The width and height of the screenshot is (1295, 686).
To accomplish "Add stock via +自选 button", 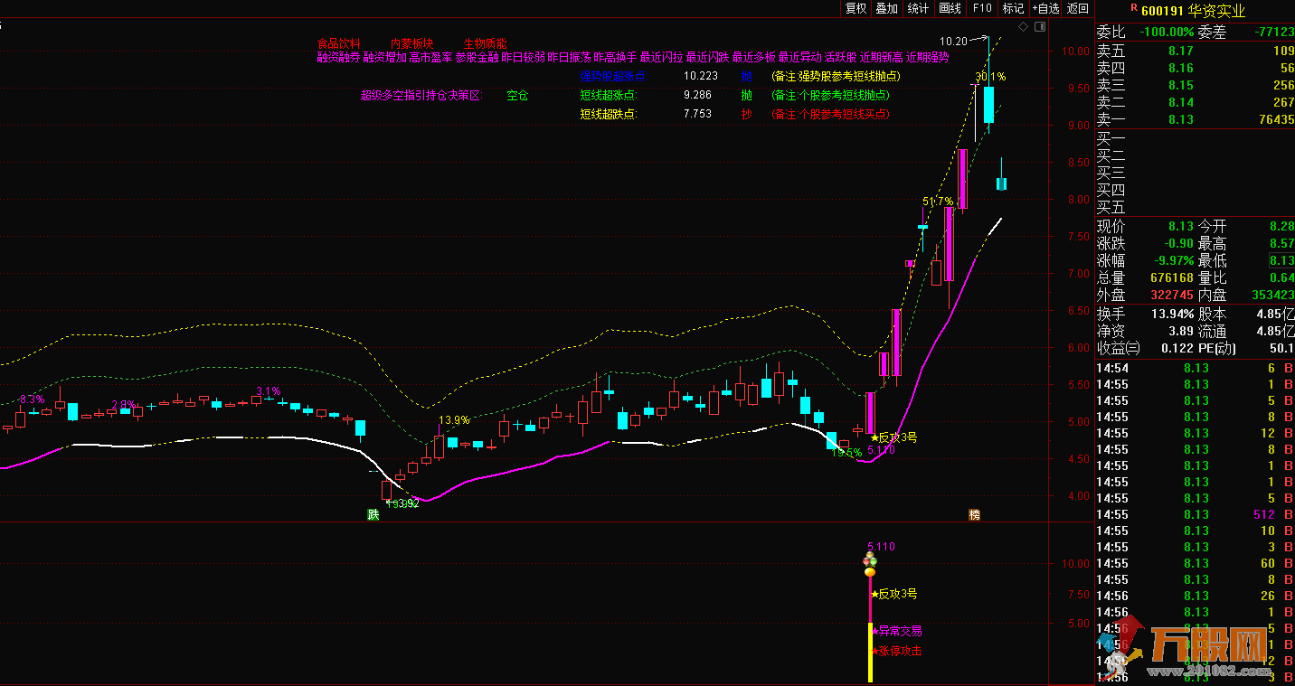I will coord(1045,8).
